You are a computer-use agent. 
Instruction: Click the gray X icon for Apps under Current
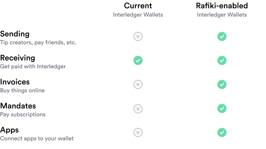pos(138,132)
